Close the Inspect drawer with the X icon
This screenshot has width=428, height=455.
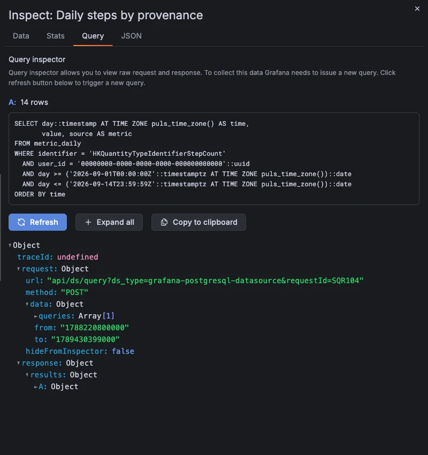click(417, 9)
